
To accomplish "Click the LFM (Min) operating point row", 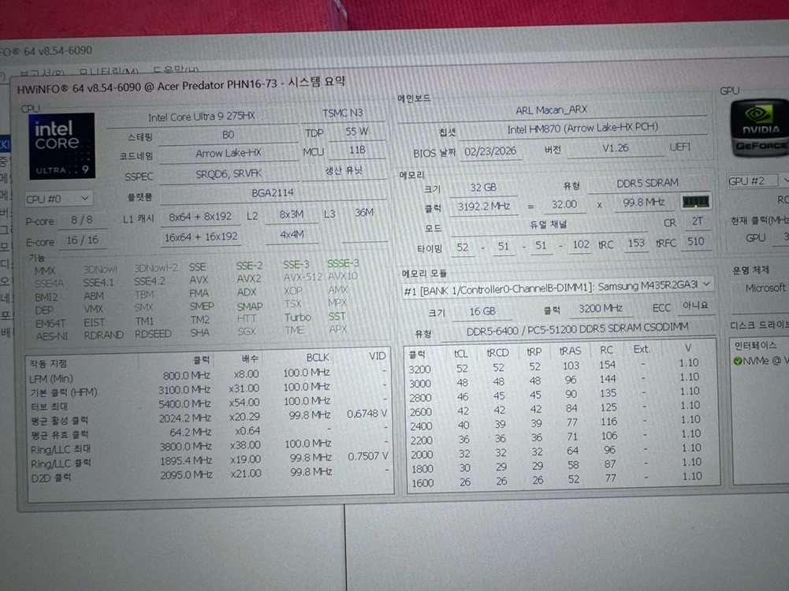I will point(210,375).
